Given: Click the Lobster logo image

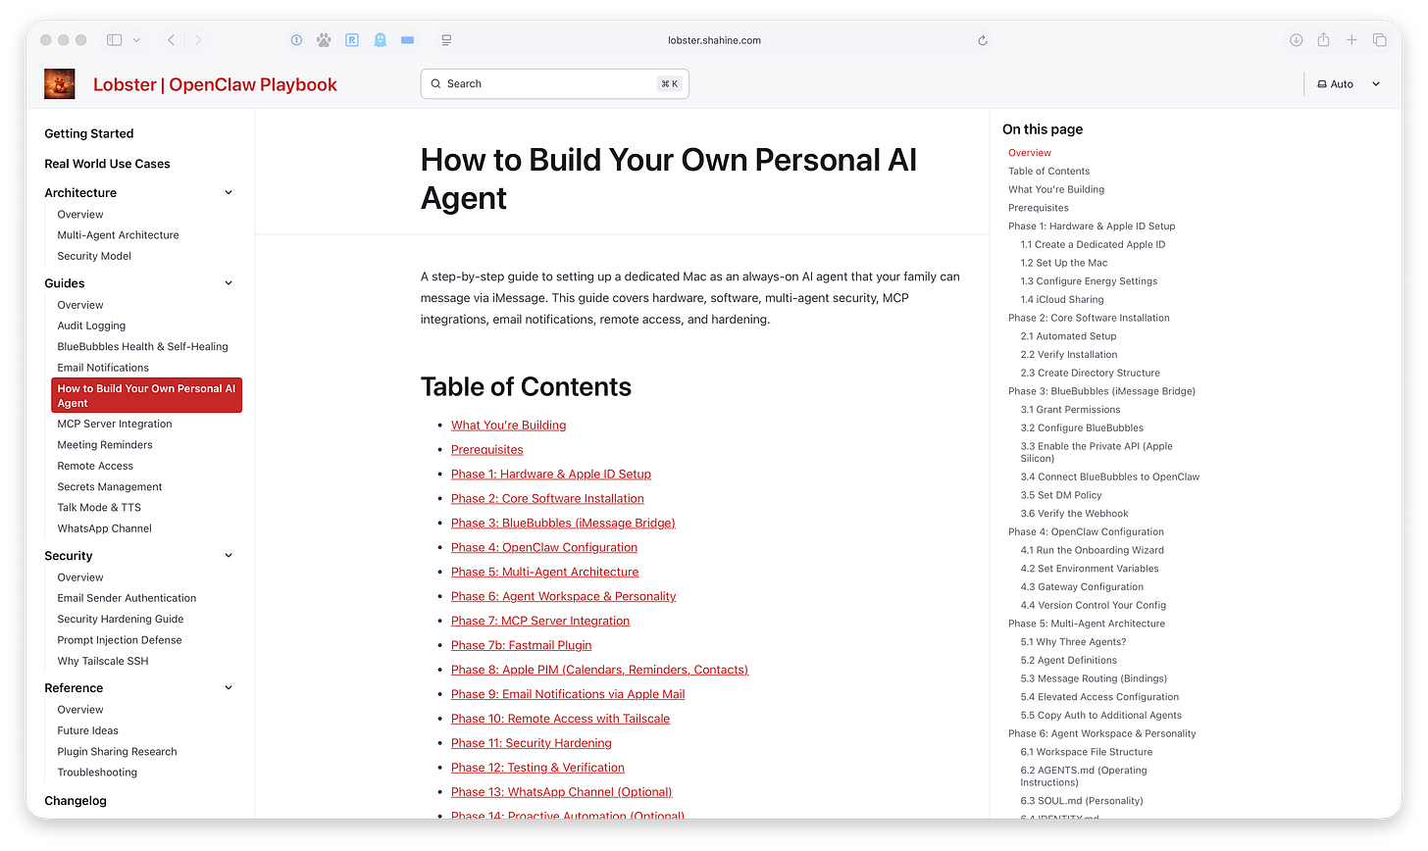Looking at the screenshot, I should point(60,84).
